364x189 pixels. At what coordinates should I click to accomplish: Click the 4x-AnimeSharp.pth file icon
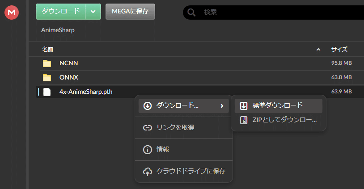pos(47,92)
